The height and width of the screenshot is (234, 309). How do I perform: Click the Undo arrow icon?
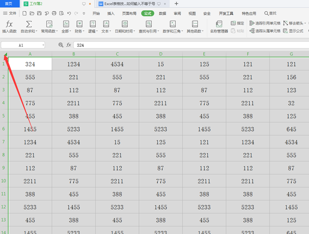pyautogui.click(x=69, y=13)
